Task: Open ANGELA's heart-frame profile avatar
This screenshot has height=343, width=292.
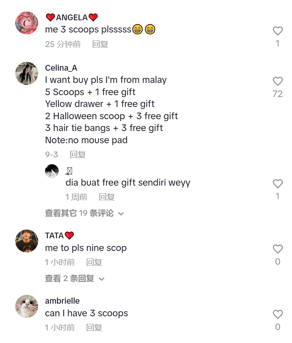Action: click(27, 23)
